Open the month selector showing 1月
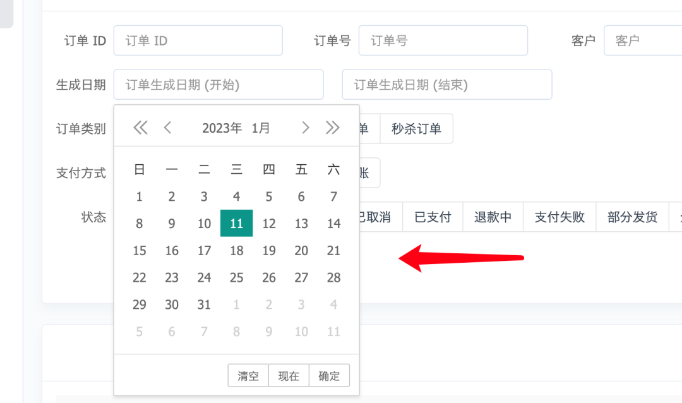 click(x=261, y=128)
